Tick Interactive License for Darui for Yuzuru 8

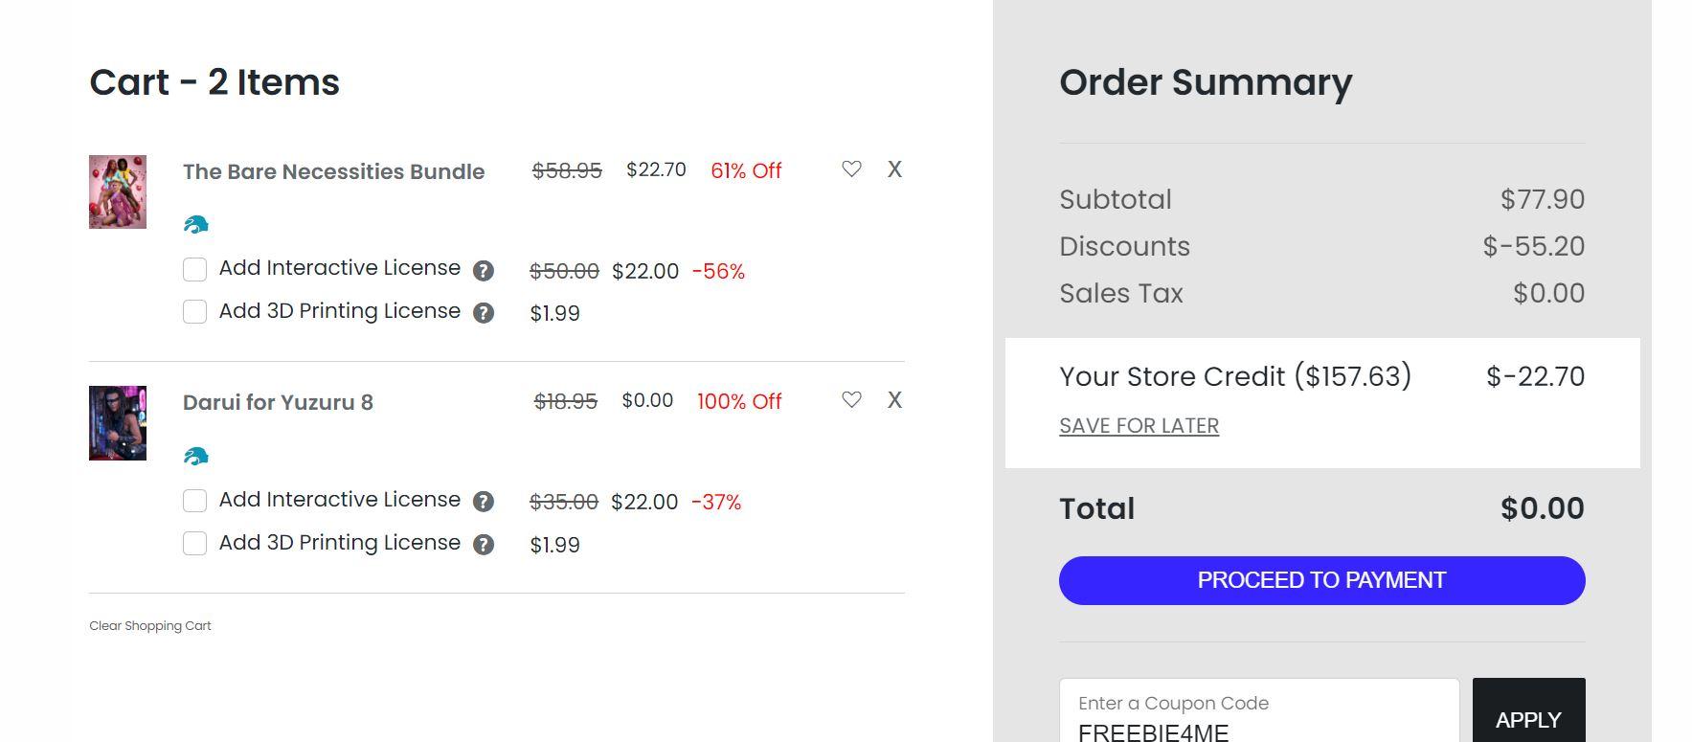[195, 501]
